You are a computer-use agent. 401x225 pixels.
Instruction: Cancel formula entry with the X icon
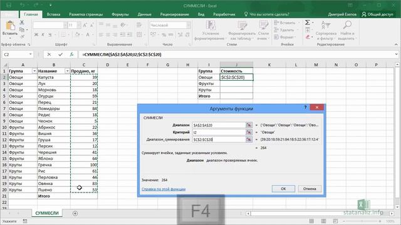coord(49,54)
